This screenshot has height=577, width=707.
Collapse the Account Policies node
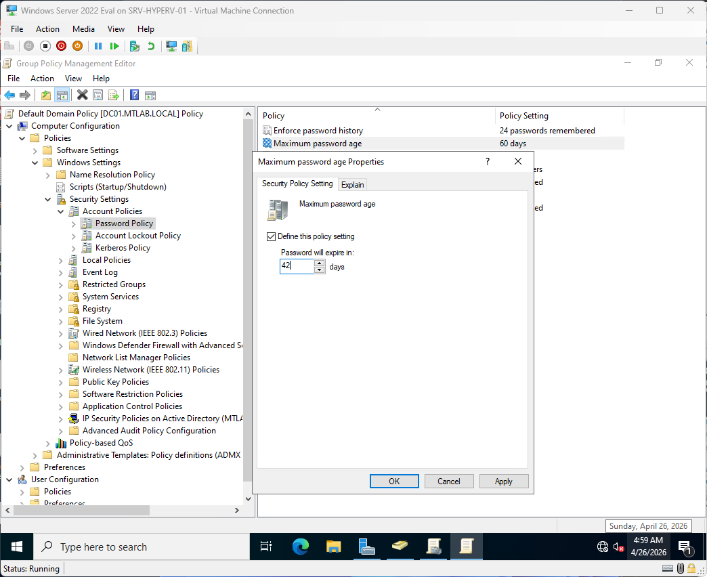61,211
